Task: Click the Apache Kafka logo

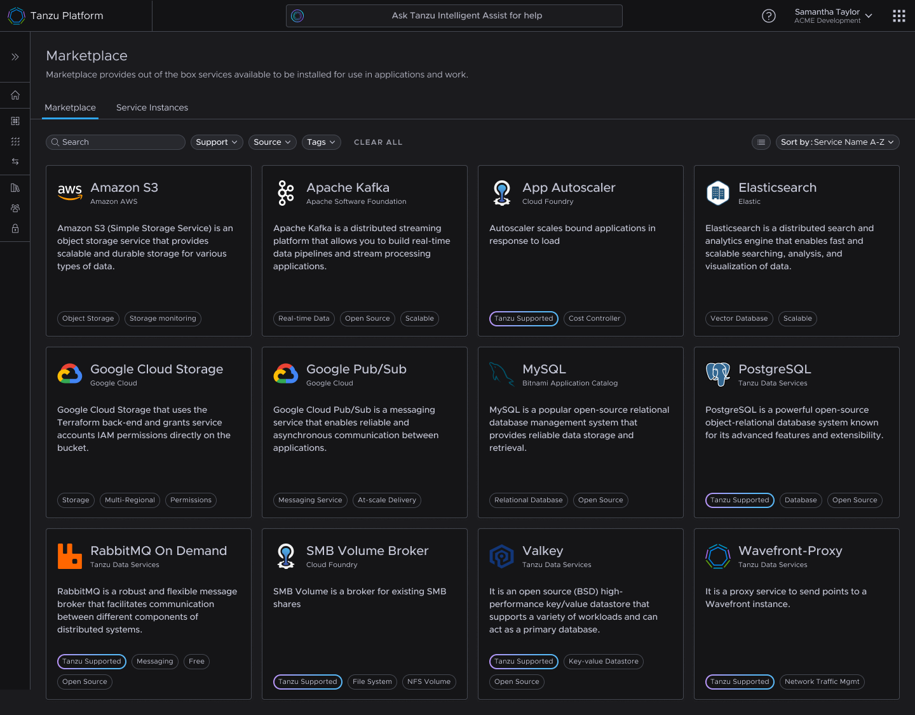Action: (286, 193)
